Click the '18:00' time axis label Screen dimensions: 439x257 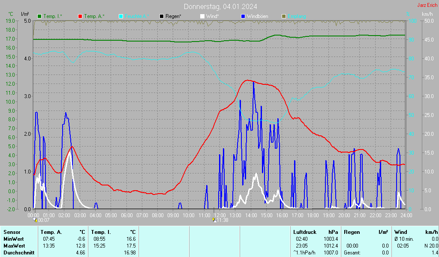(x=313, y=215)
